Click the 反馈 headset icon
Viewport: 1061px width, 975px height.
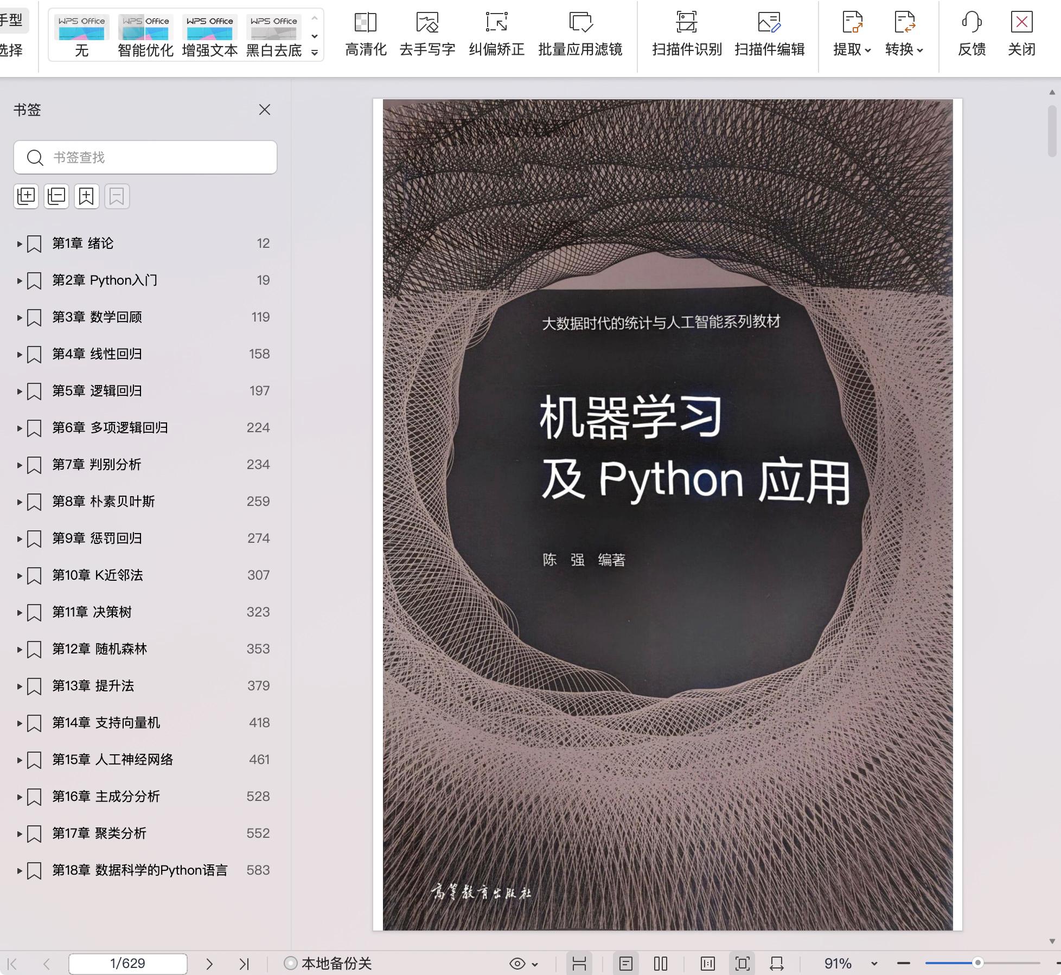(971, 23)
